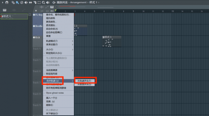Click the plus add-track icon
209x116 pixels.
pos(36,11)
